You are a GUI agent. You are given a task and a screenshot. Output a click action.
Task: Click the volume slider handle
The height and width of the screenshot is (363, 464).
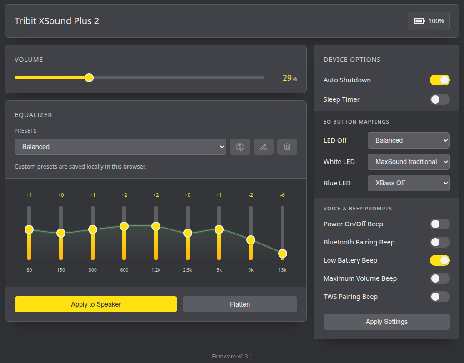click(89, 78)
